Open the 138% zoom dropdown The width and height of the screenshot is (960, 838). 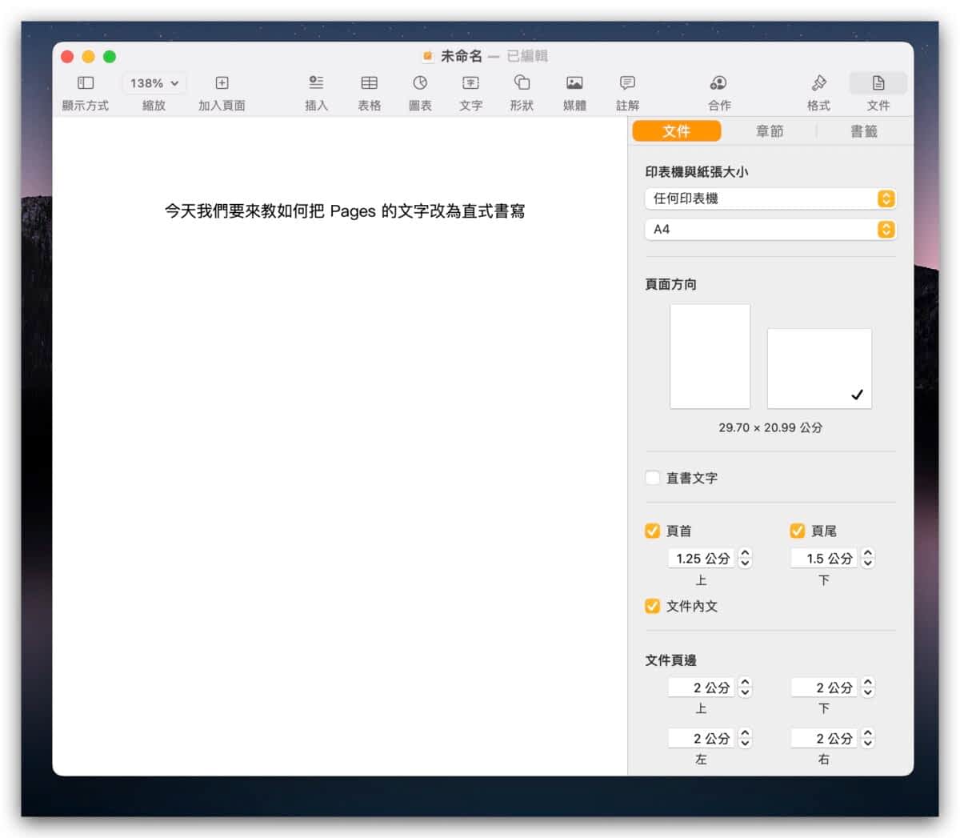click(x=154, y=83)
